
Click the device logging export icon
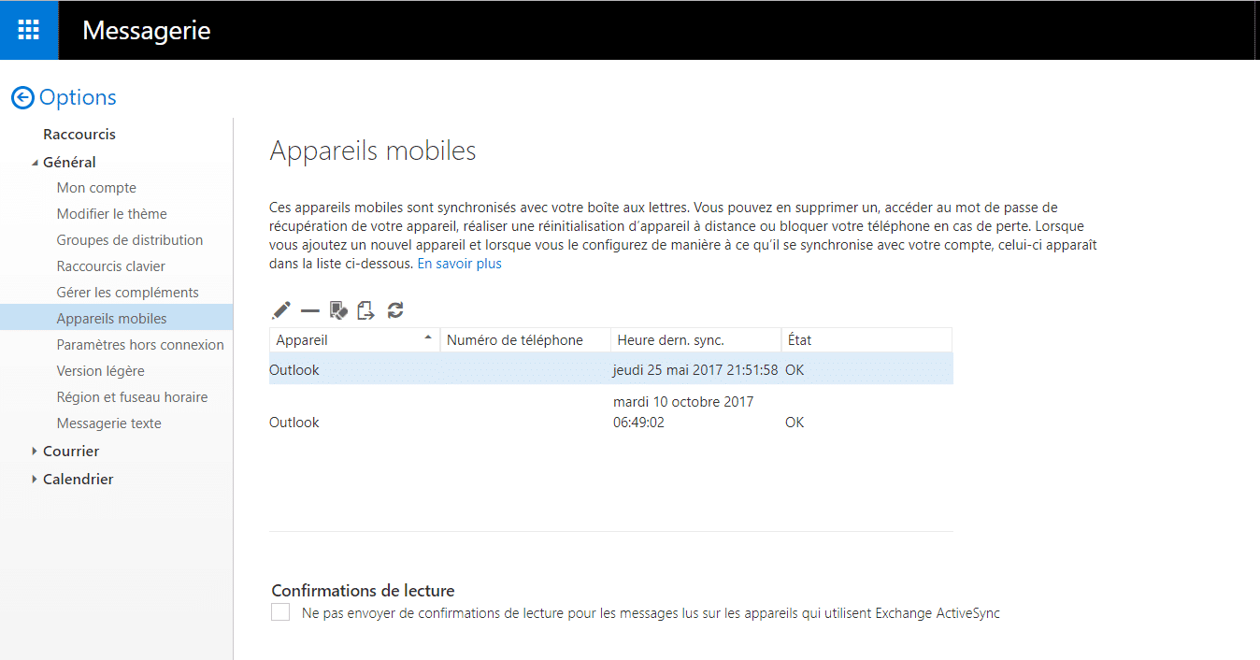(366, 310)
